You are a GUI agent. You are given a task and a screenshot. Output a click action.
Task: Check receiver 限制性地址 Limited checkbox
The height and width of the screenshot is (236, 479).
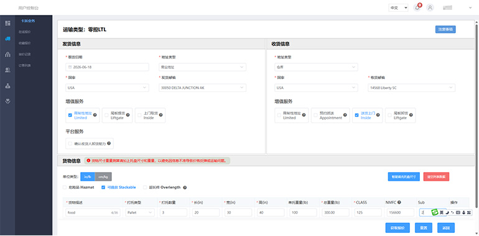pyautogui.click(x=279, y=116)
